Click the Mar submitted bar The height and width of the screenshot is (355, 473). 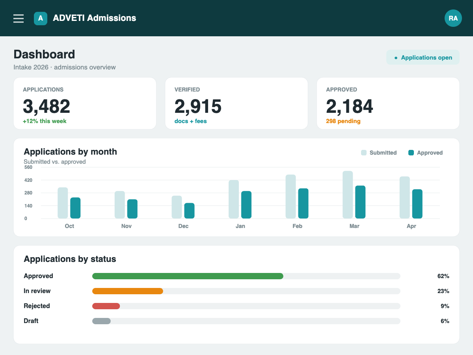click(348, 195)
